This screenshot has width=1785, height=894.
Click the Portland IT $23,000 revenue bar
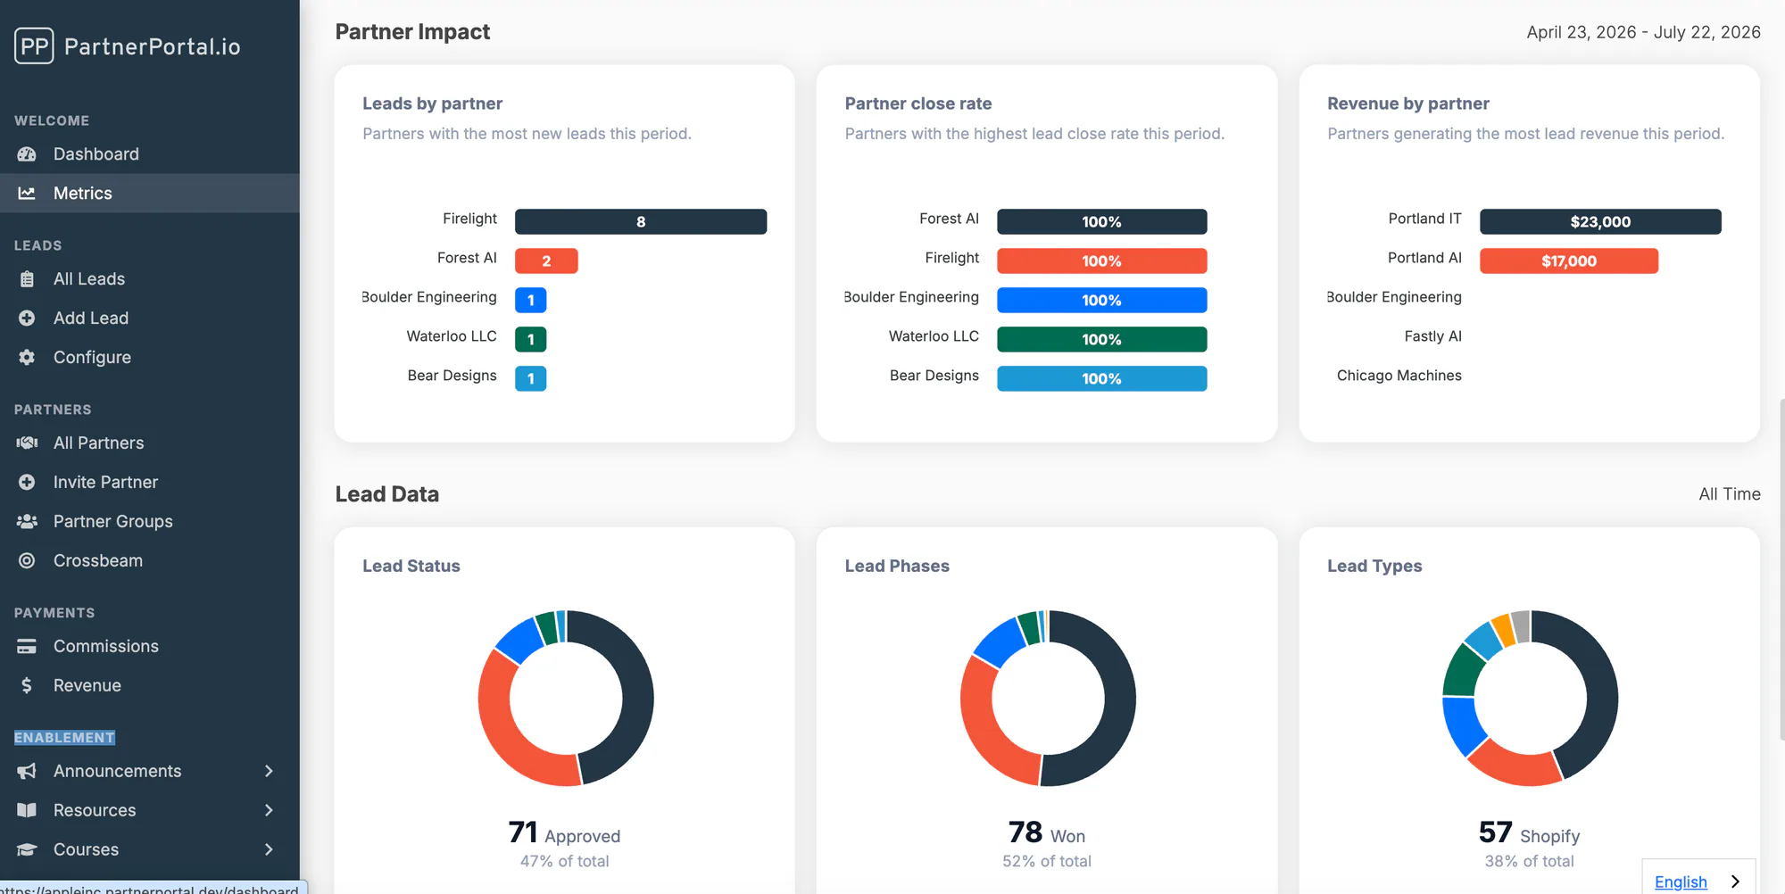point(1600,222)
